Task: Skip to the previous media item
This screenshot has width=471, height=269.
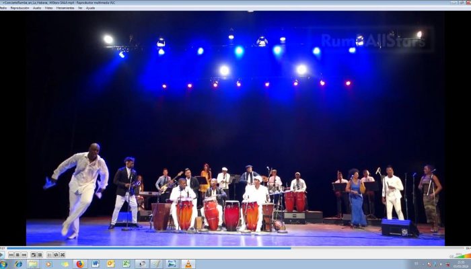Action: 11,255
